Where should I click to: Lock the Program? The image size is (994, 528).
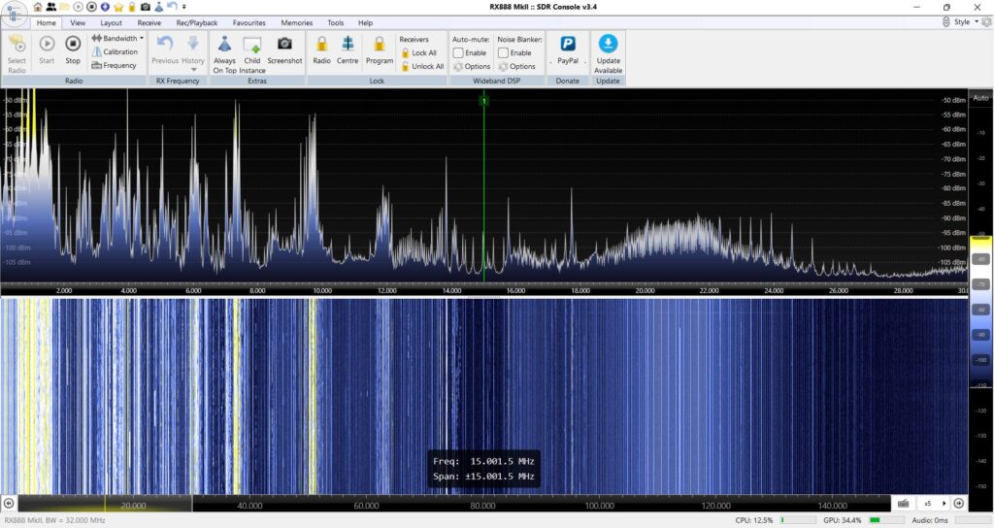pos(380,50)
